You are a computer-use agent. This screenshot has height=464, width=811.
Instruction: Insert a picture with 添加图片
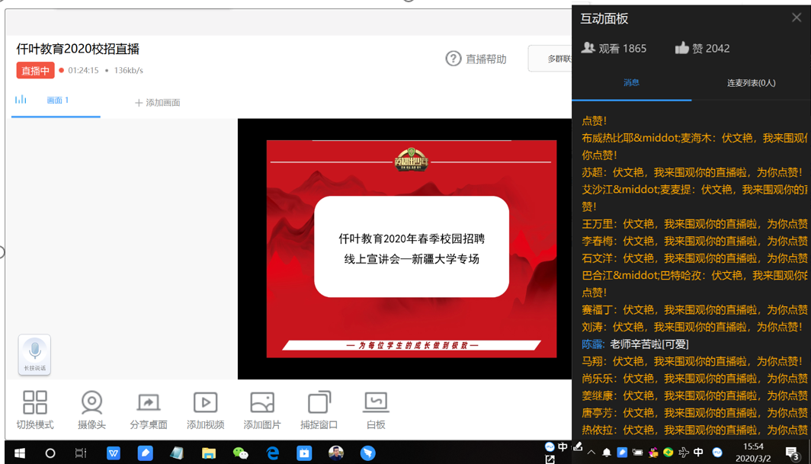coord(262,410)
